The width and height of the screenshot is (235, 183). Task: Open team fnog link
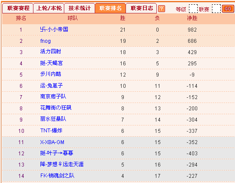click(x=46, y=41)
